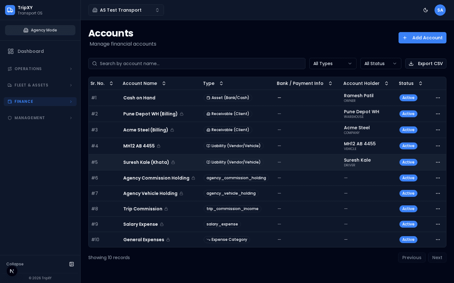Sort by Sr. No. column

pyautogui.click(x=102, y=83)
